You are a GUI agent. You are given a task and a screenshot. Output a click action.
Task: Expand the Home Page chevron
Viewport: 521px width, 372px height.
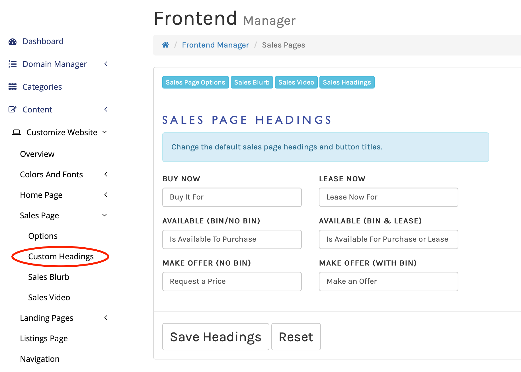click(106, 195)
